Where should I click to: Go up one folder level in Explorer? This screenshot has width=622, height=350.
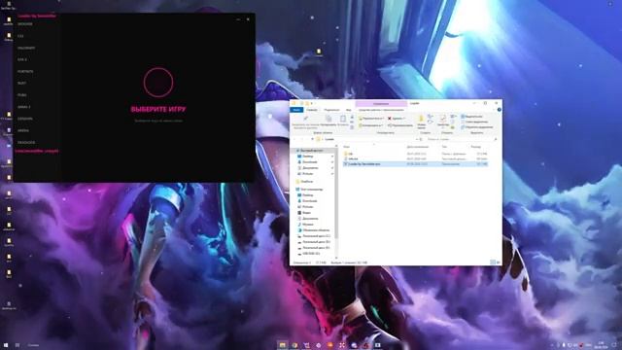[312, 139]
